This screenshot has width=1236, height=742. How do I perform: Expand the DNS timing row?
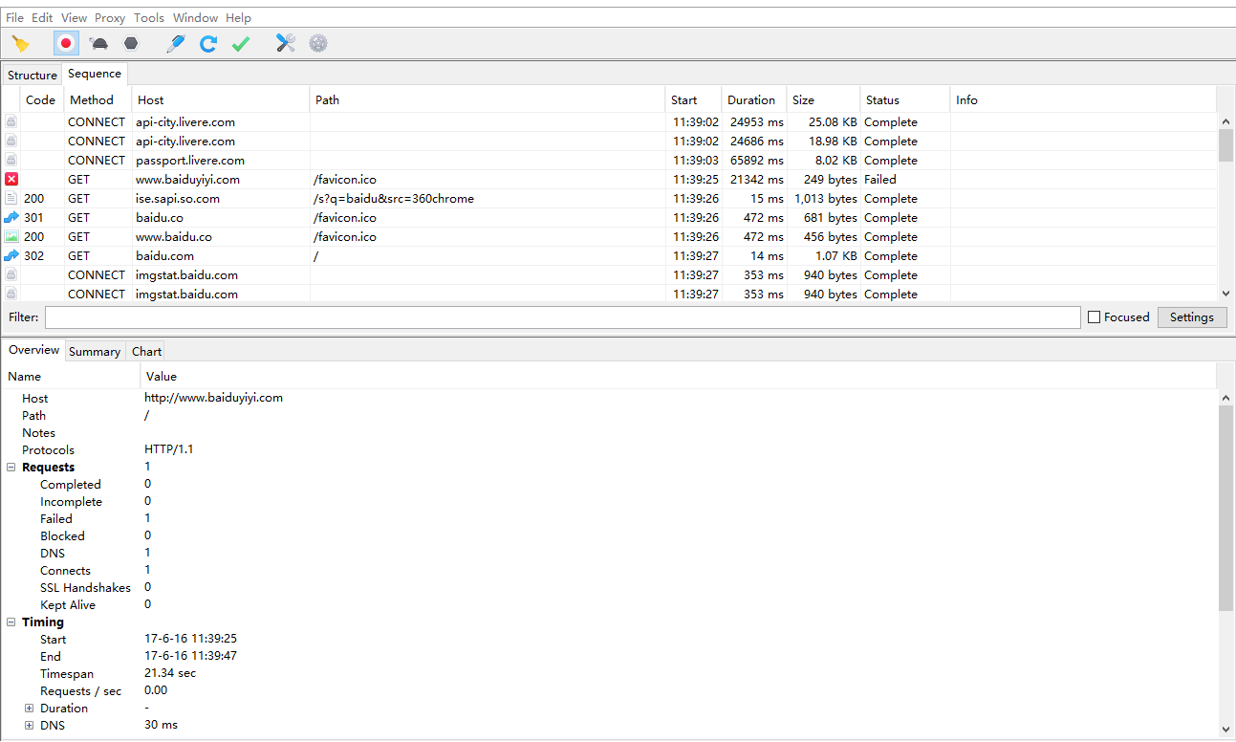[x=30, y=726]
